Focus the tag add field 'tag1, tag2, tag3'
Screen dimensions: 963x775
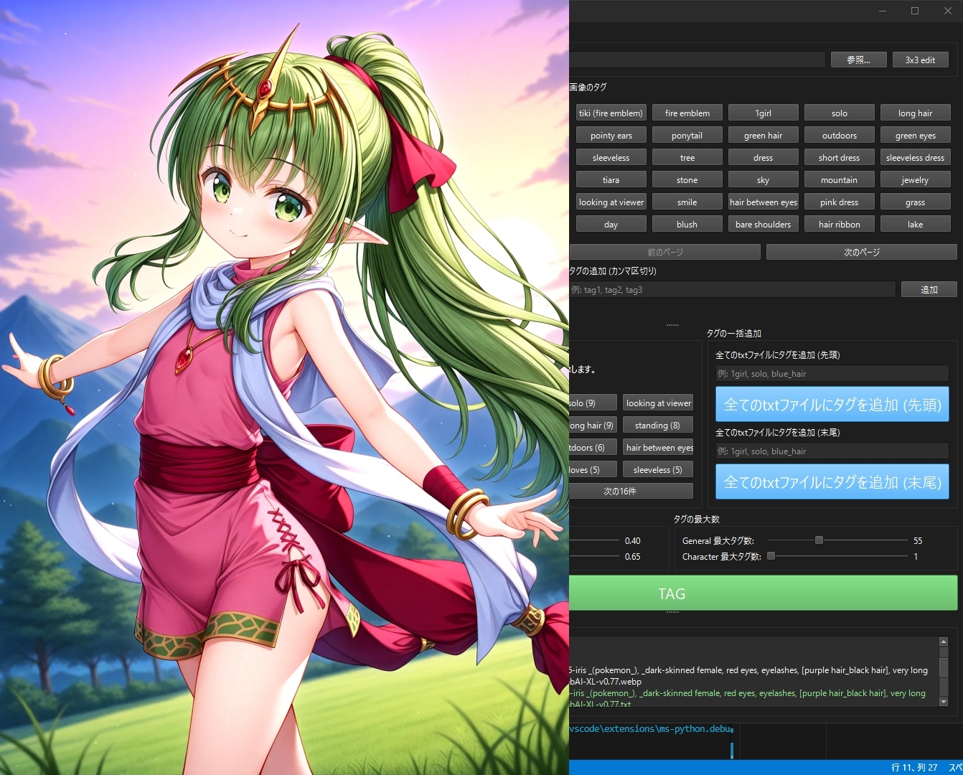coord(732,290)
